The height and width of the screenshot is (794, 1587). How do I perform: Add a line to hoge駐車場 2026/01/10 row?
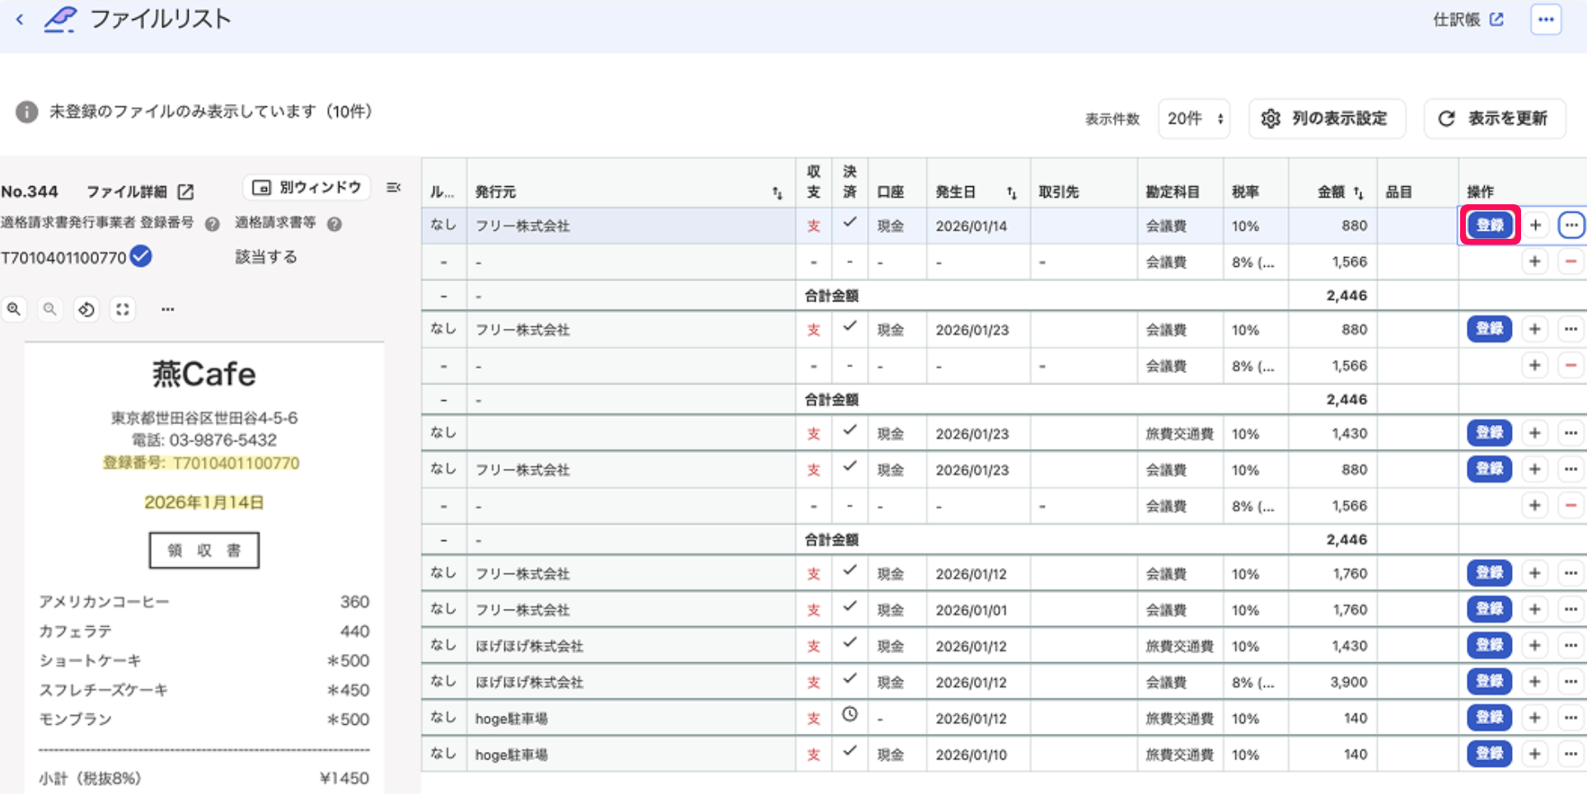pos(1535,754)
